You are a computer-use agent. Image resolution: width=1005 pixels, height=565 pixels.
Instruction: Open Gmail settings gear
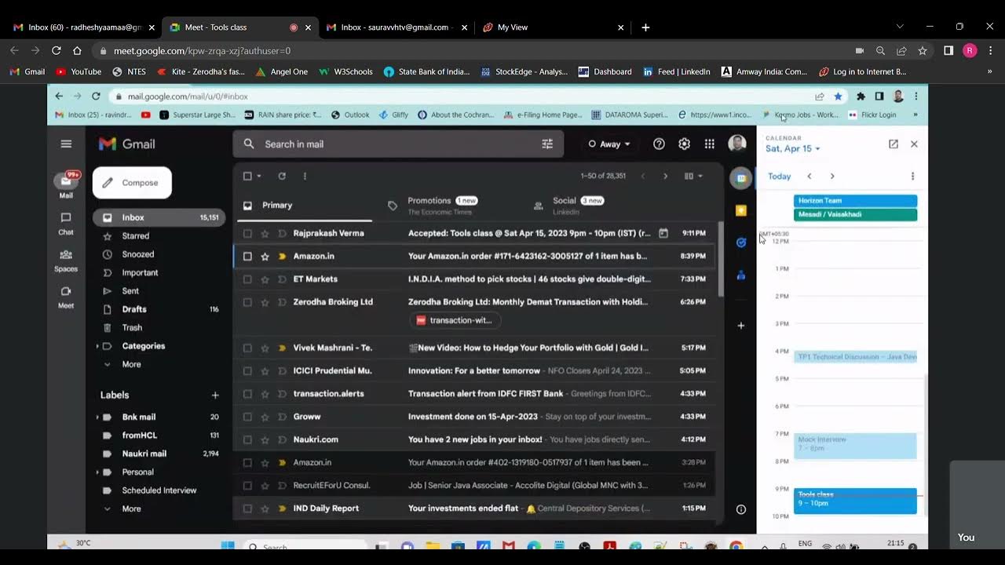click(684, 144)
